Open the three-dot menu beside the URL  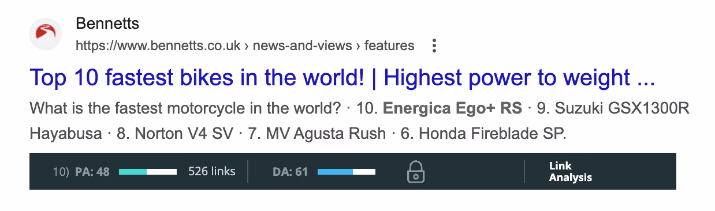pyautogui.click(x=434, y=46)
